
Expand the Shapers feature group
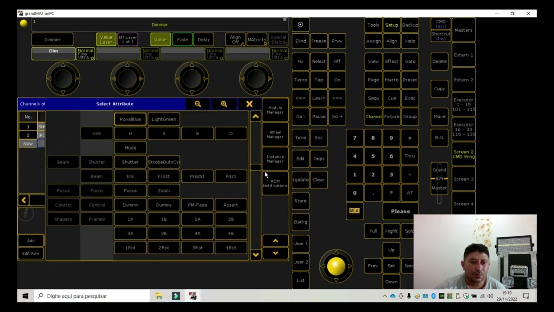63,219
